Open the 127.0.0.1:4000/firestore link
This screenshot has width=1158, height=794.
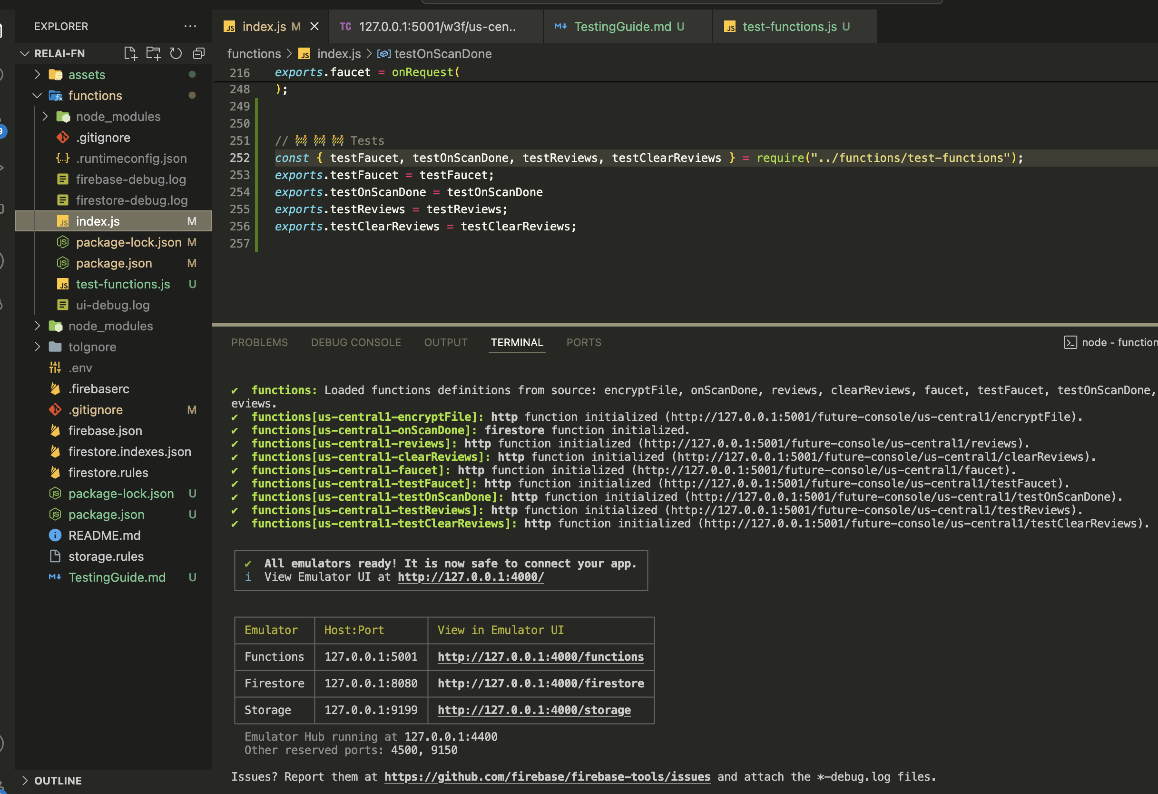pos(540,684)
